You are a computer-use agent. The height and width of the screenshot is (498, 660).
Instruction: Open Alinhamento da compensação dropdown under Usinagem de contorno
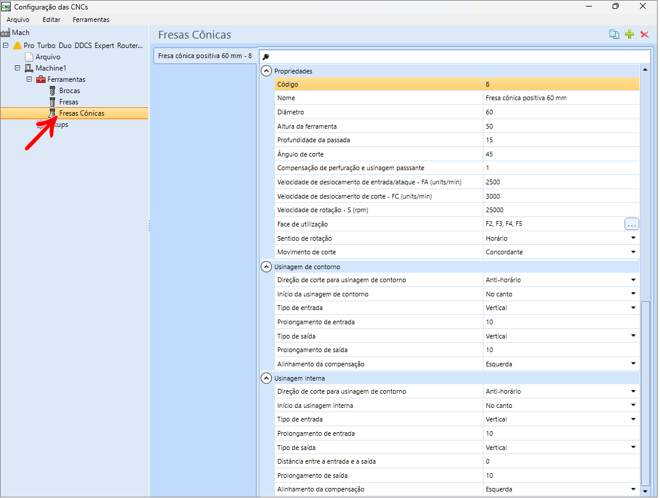pos(633,363)
